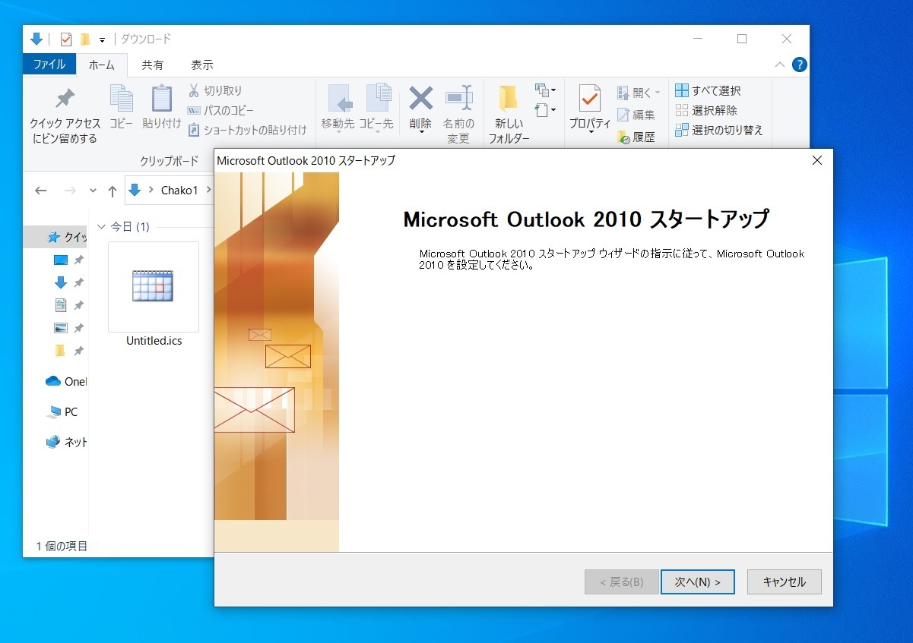Select PC in the navigation pane

click(70, 411)
